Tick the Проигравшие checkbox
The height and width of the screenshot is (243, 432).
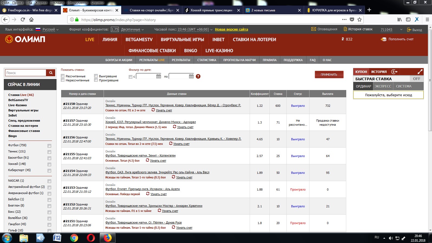pos(96,80)
